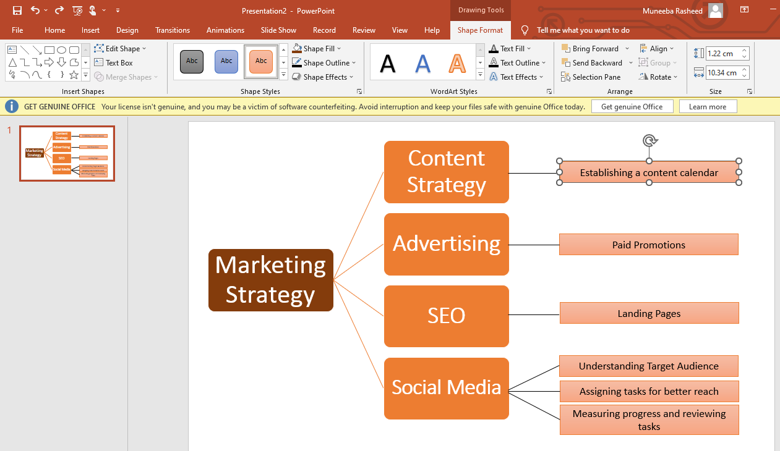Select the triangle shape
The image size is (780, 451).
(12, 62)
